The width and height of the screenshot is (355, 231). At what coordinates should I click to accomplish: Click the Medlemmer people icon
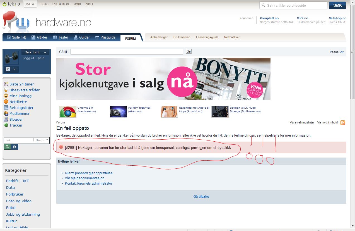pyautogui.click(x=6, y=113)
